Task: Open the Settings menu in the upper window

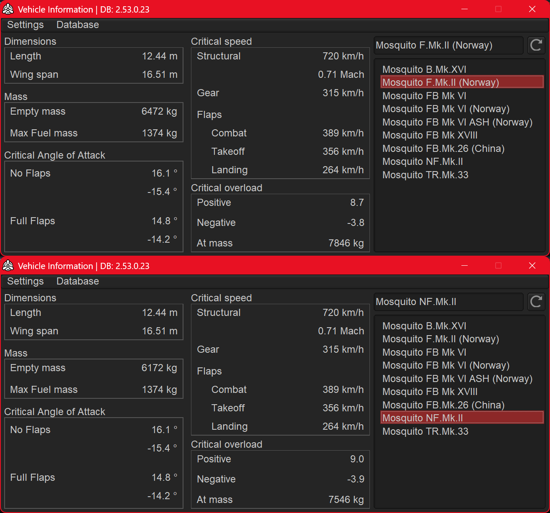Action: (25, 25)
